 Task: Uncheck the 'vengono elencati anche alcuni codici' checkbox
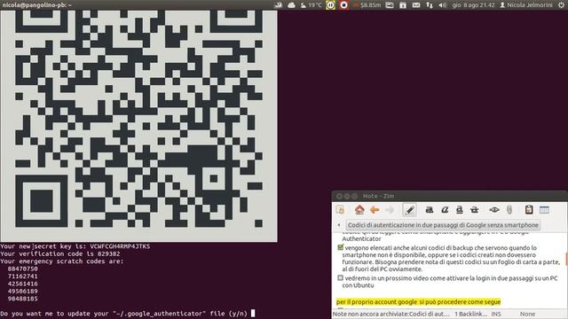pyautogui.click(x=340, y=248)
